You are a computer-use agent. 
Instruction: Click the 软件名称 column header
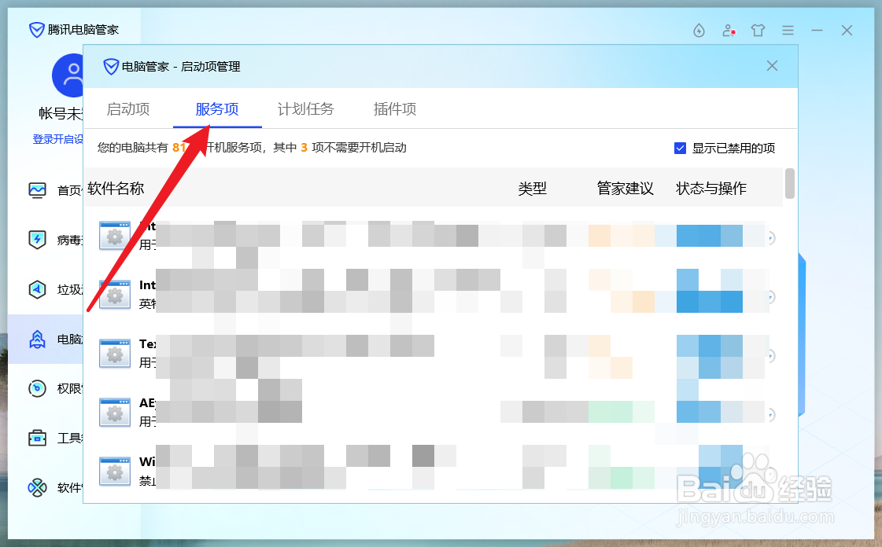[116, 188]
